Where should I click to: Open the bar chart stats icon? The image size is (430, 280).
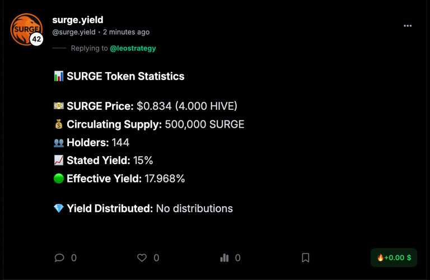225,258
